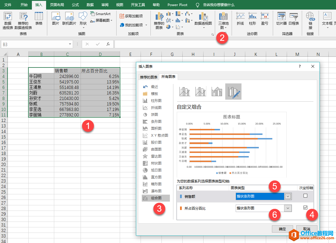Click the PivotTable icon in ribbon
Viewport: 336px width, 243px height.
pyautogui.click(x=8, y=21)
